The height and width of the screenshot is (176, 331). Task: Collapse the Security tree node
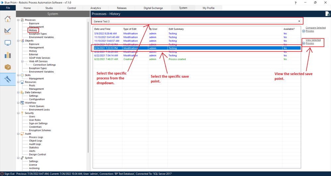18,113
